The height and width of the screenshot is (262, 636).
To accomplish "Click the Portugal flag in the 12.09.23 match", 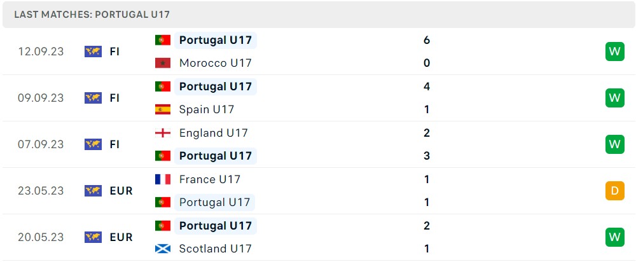I will (163, 40).
